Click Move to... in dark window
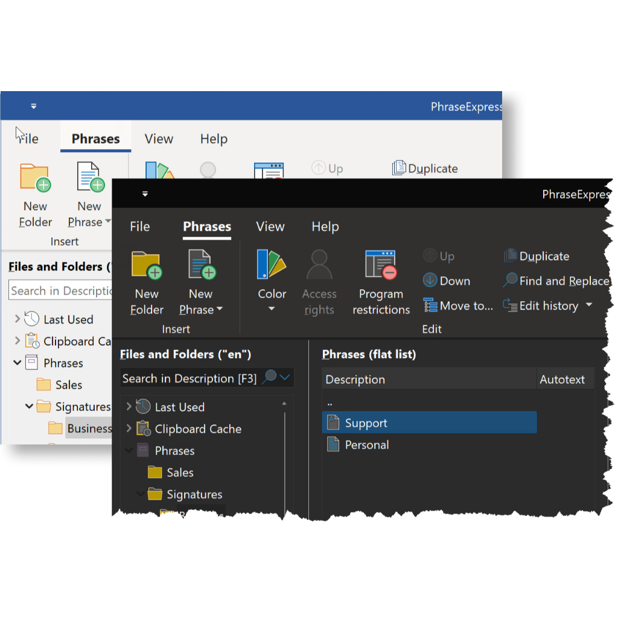The width and height of the screenshot is (618, 618). pyautogui.click(x=458, y=305)
